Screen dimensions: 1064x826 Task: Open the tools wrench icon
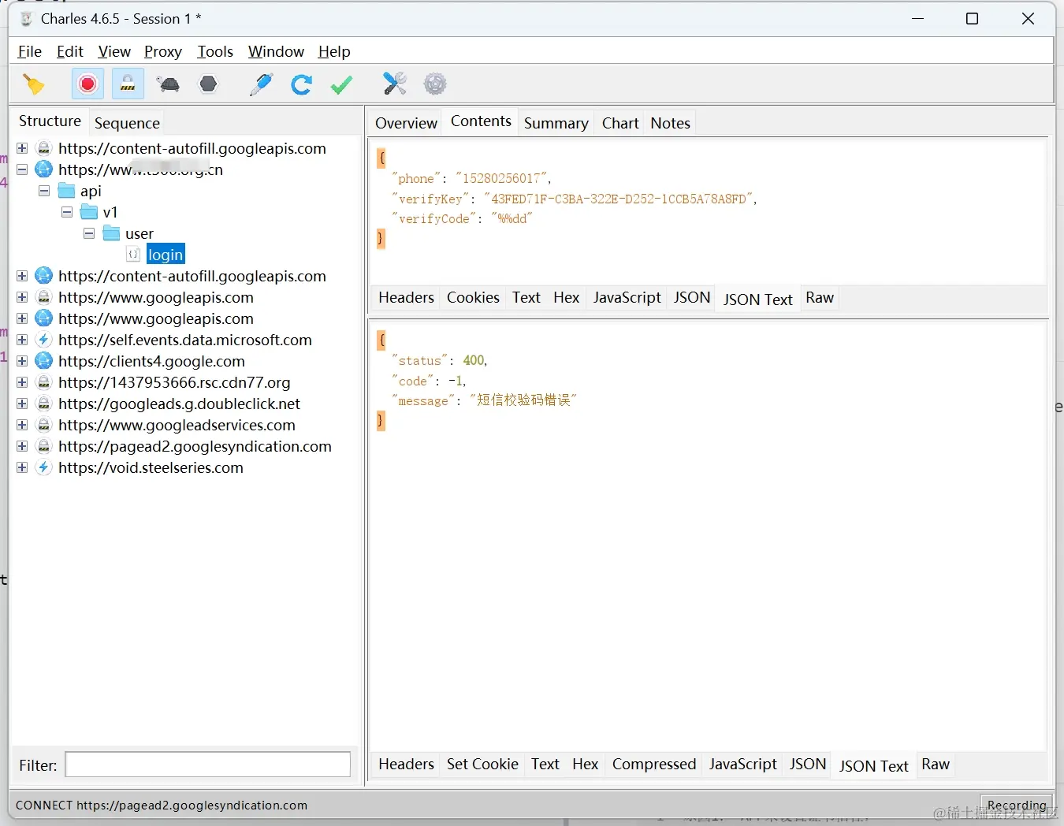pos(394,84)
